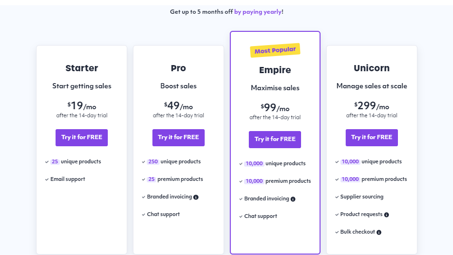Click checkmark icon beside Email support
Screen dimensions: 453x255
pos(47,179)
